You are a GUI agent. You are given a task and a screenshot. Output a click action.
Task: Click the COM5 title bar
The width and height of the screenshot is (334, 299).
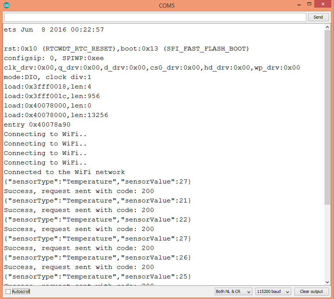(x=167, y=5)
